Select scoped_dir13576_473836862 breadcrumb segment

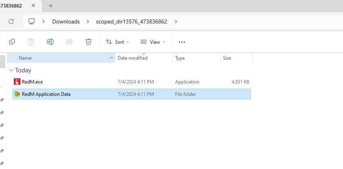(x=132, y=21)
